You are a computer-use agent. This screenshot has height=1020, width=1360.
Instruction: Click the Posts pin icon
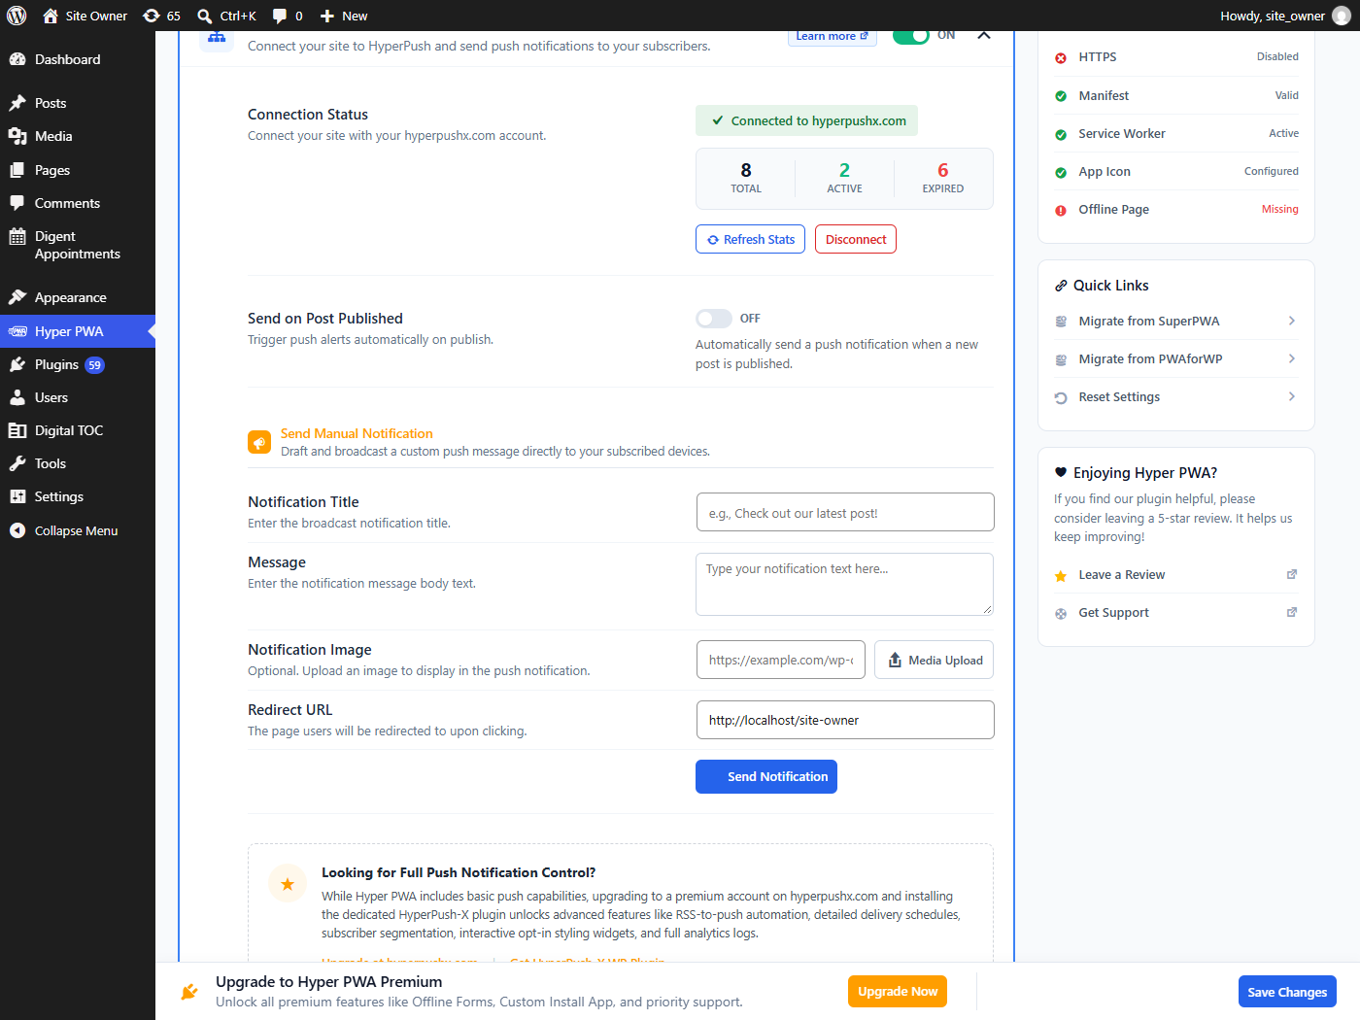(x=17, y=103)
